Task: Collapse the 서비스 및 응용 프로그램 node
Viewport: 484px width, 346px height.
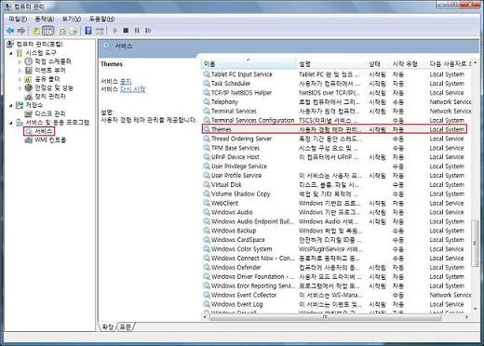Action: 11,123
